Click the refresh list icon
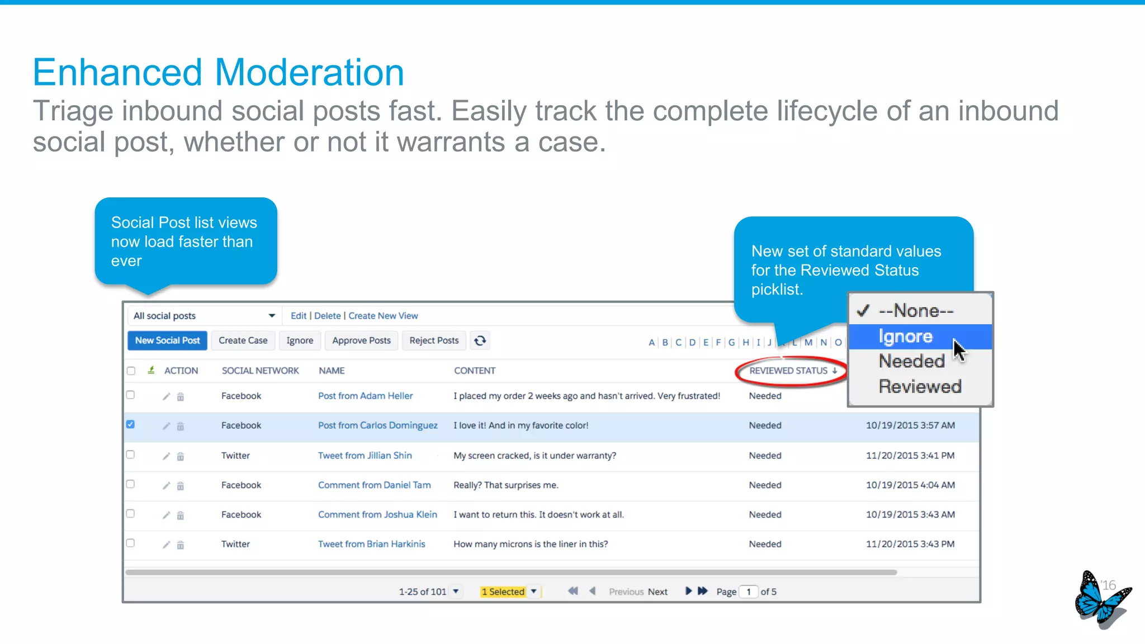The image size is (1145, 644). point(480,340)
